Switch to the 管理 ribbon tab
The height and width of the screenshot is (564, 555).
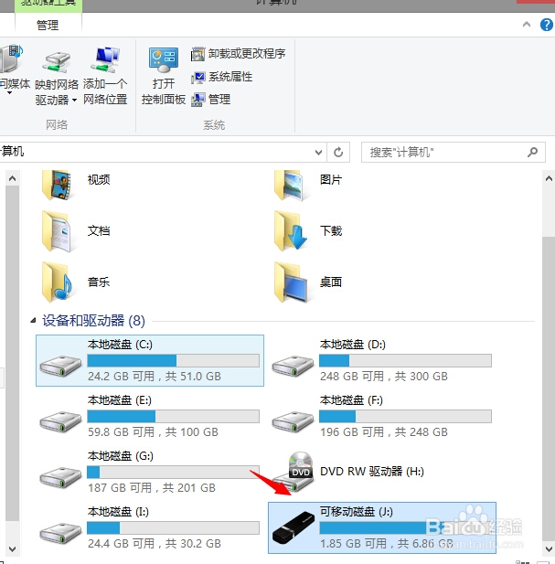(x=48, y=25)
